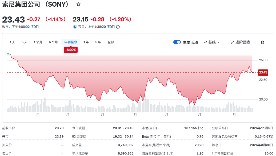This screenshot has height=156, width=276.
Task: Open the 基线 chart type dropdown
Action: point(212,42)
